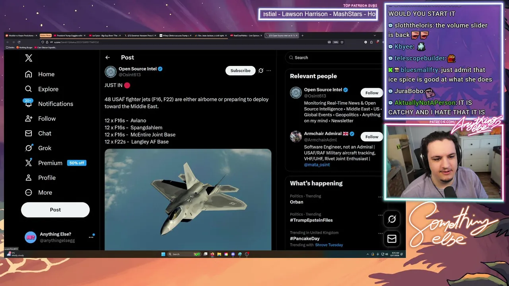Open the weather widget on the taskbar
The width and height of the screenshot is (509, 286).
[x=15, y=254]
